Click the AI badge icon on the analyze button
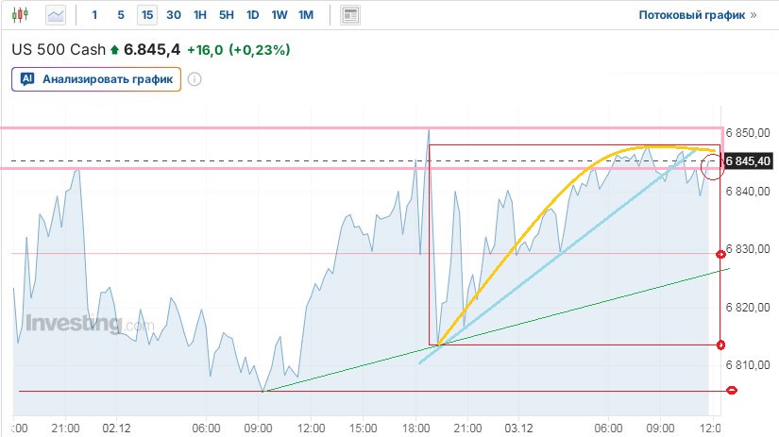779x437 pixels. [27, 79]
